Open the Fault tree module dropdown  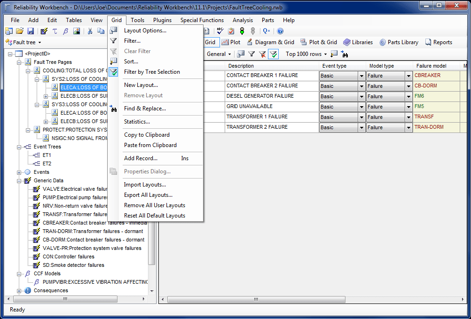pyautogui.click(x=23, y=42)
